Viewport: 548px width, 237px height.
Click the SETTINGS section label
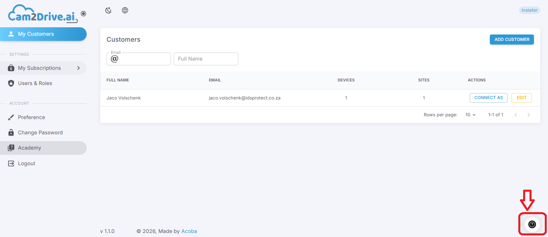click(x=19, y=55)
